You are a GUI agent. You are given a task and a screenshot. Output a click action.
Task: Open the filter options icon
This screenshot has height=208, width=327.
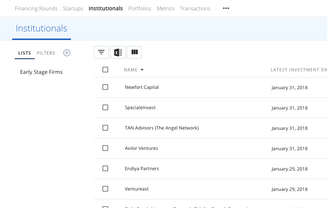[x=101, y=52]
